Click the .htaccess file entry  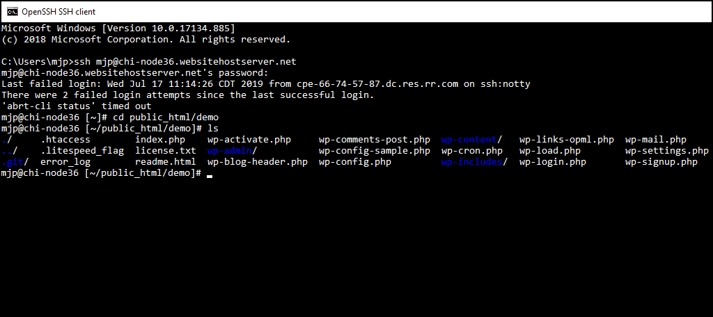pyautogui.click(x=65, y=140)
